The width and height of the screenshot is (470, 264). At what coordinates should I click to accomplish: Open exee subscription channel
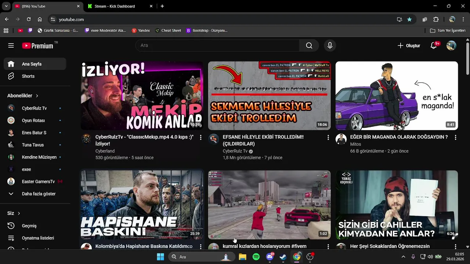35,169
